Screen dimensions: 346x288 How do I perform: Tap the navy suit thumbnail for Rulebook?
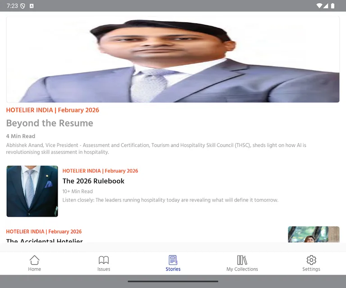[32, 191]
